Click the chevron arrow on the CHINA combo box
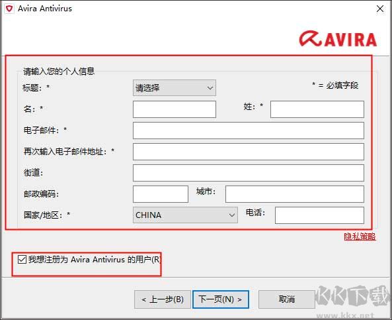Screen dimensions: 392x320 [232, 215]
